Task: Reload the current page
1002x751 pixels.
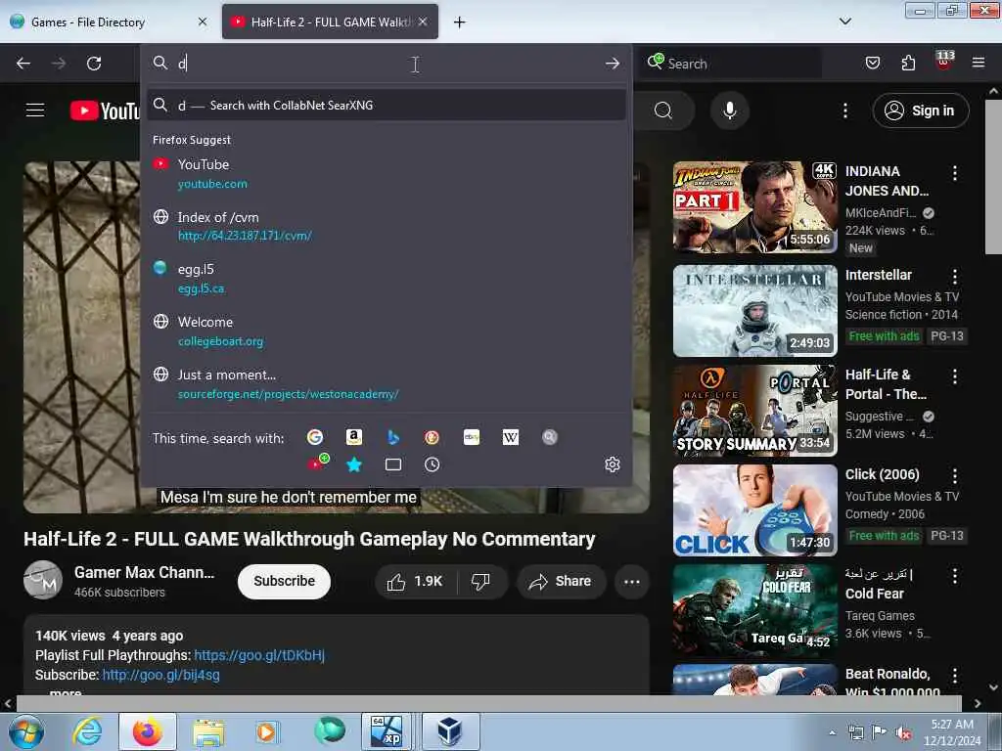Action: pyautogui.click(x=94, y=64)
